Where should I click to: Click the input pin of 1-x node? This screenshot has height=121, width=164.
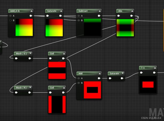tap(141, 73)
